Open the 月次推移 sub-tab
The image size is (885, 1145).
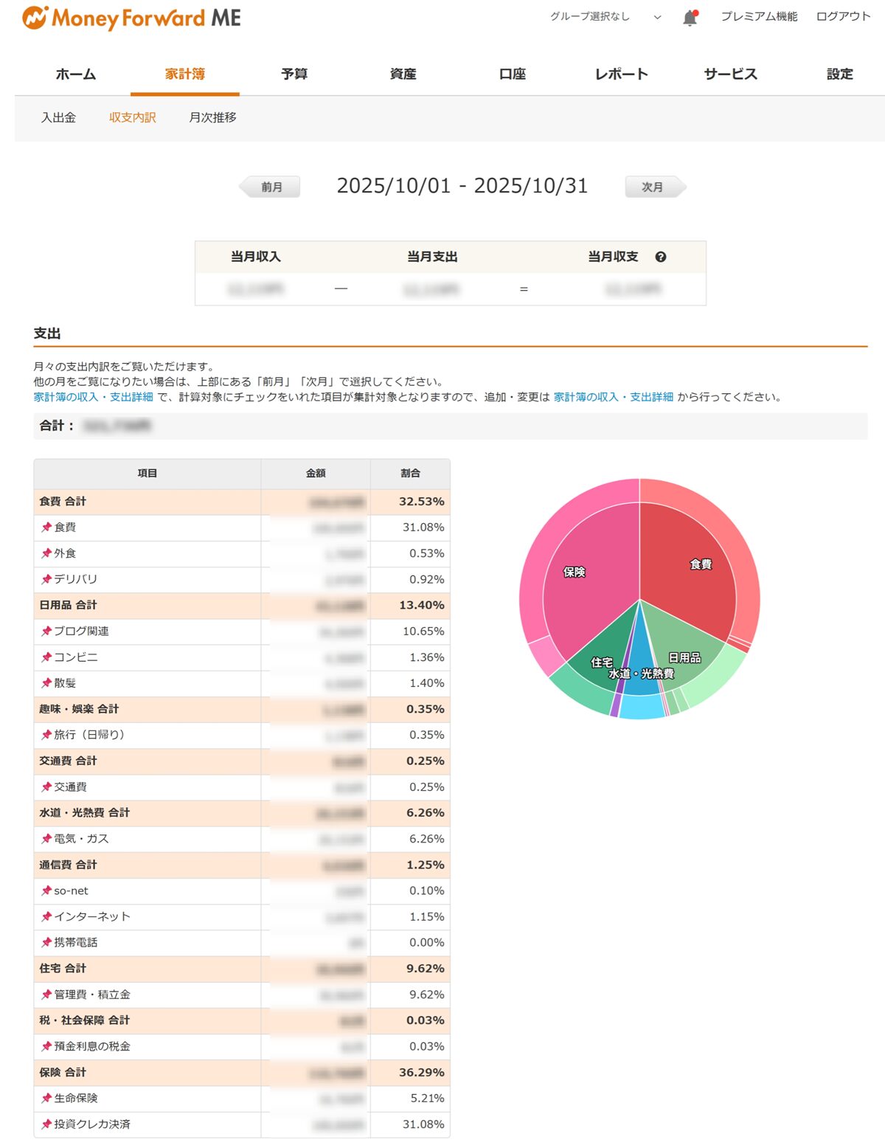212,117
